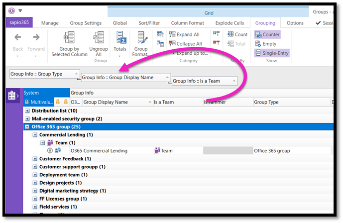The height and width of the screenshot is (223, 343).
Task: Expand the Design projects (1) group
Action: pos(35,183)
